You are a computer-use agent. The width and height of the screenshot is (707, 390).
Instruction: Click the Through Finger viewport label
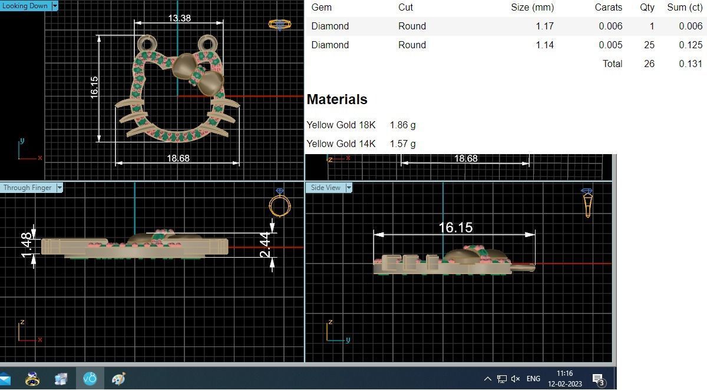pos(28,188)
